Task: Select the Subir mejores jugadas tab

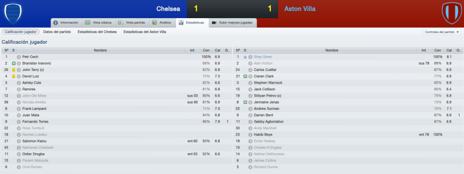Action: 233,23
